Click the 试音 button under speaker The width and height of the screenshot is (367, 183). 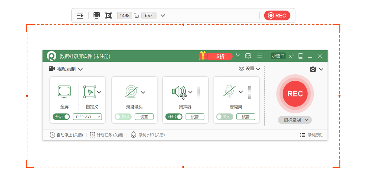195,117
